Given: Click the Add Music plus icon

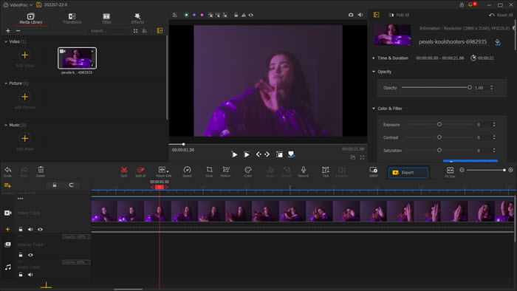Looking at the screenshot, I should click(x=24, y=138).
